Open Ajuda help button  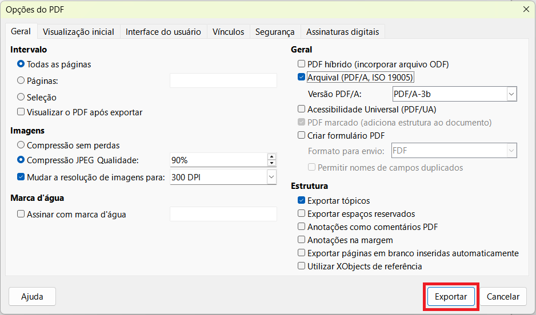[33, 297]
